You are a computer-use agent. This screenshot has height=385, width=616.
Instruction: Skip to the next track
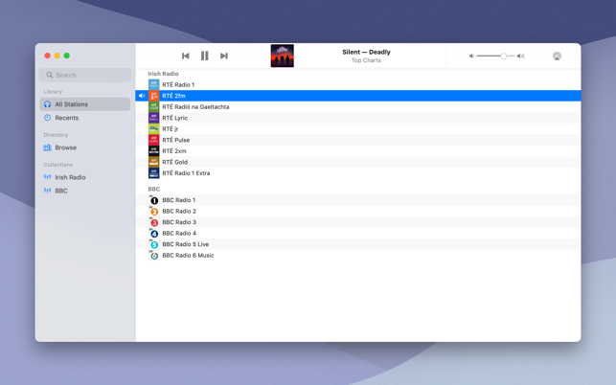pos(224,56)
